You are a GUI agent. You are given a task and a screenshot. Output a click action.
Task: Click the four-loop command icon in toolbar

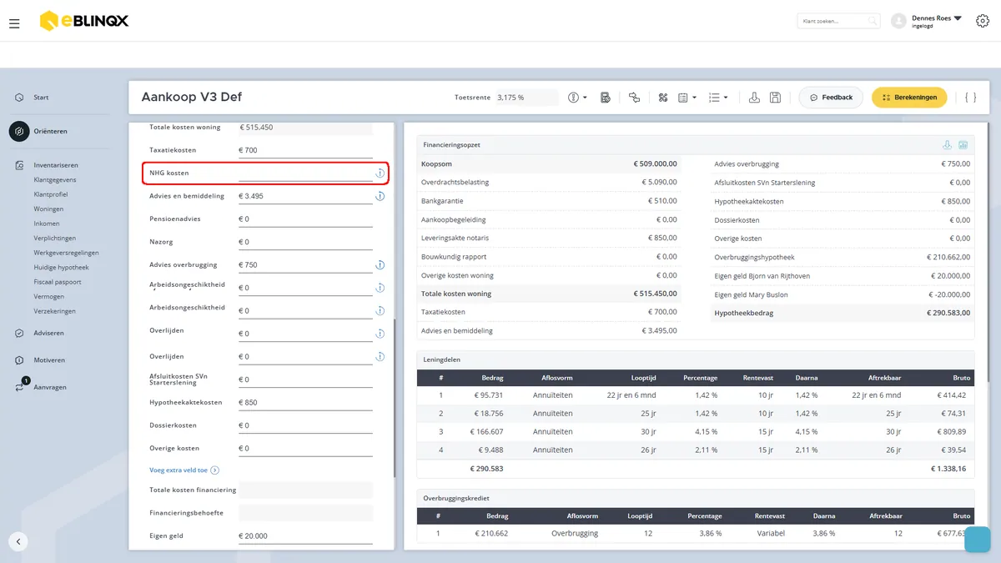[x=663, y=98]
